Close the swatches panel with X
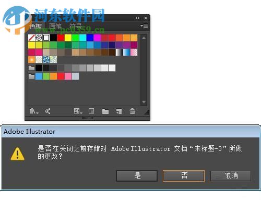Viewport: 261px width, 203px height. pyautogui.click(x=146, y=18)
